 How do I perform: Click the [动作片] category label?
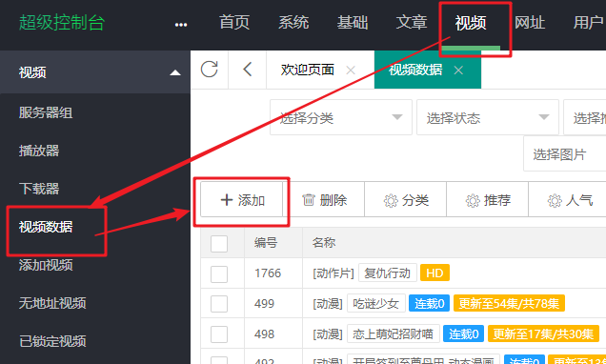pos(333,273)
